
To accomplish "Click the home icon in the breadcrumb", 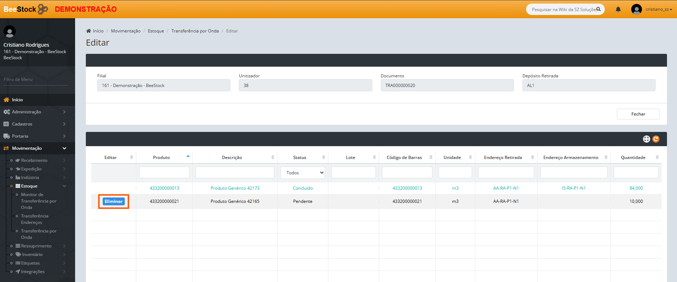I will click(x=89, y=31).
